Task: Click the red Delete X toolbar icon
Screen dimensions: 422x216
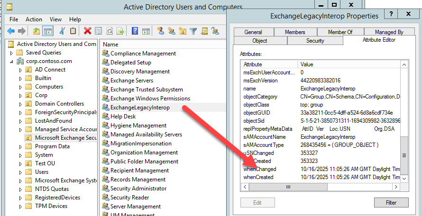Action: click(87, 31)
